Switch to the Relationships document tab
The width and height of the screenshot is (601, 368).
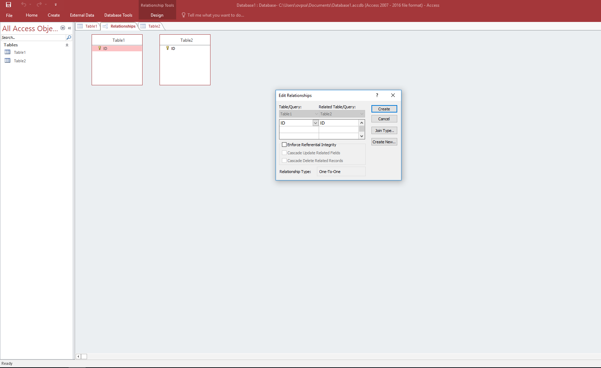point(119,26)
